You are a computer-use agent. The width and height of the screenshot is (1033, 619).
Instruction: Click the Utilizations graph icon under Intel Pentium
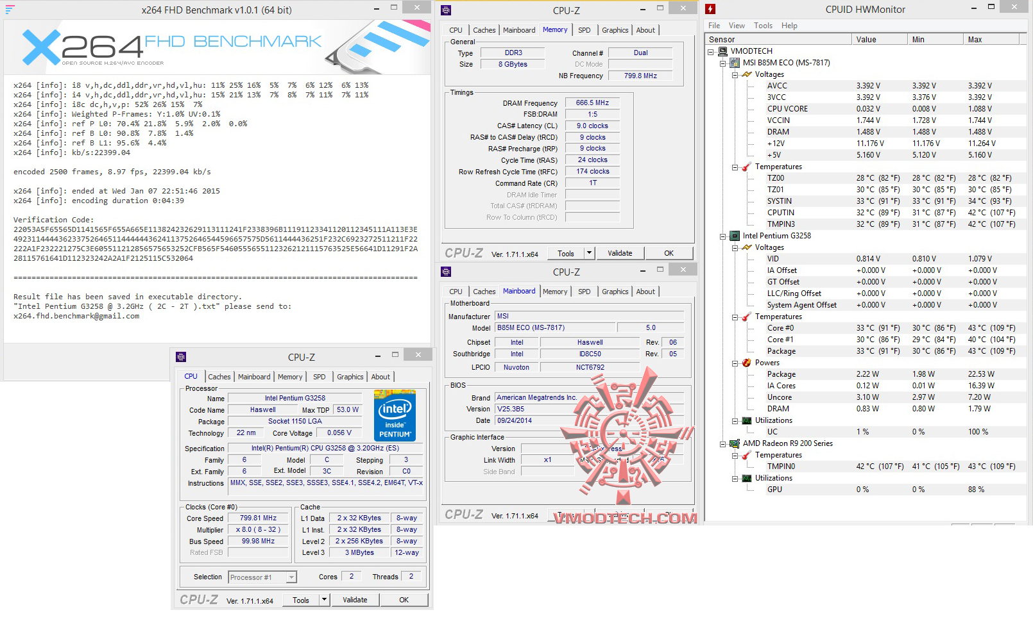[747, 420]
